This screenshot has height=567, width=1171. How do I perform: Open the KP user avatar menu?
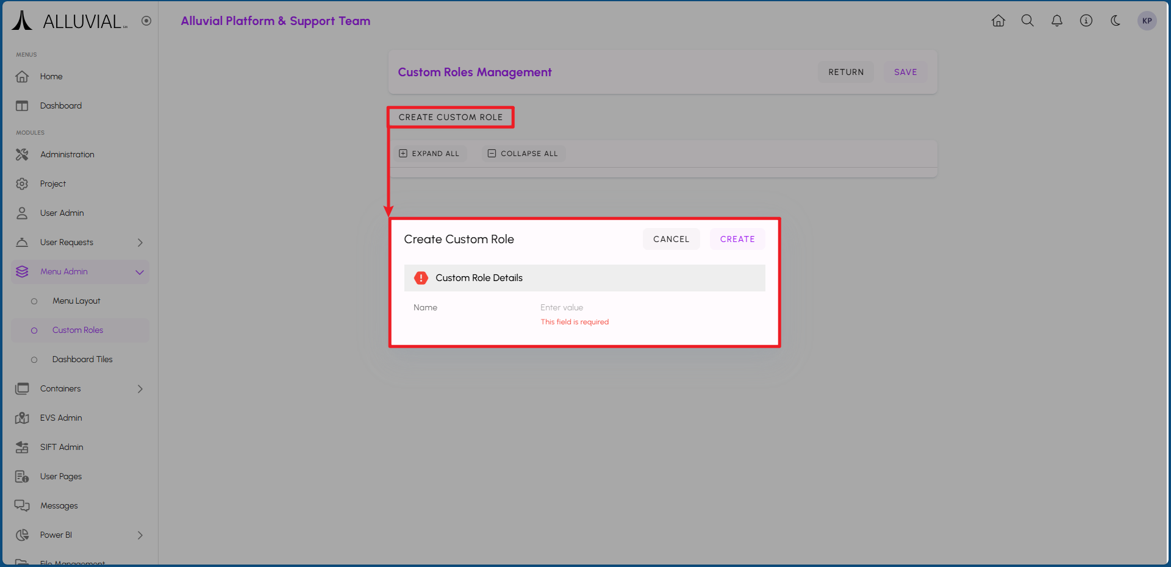(x=1147, y=21)
